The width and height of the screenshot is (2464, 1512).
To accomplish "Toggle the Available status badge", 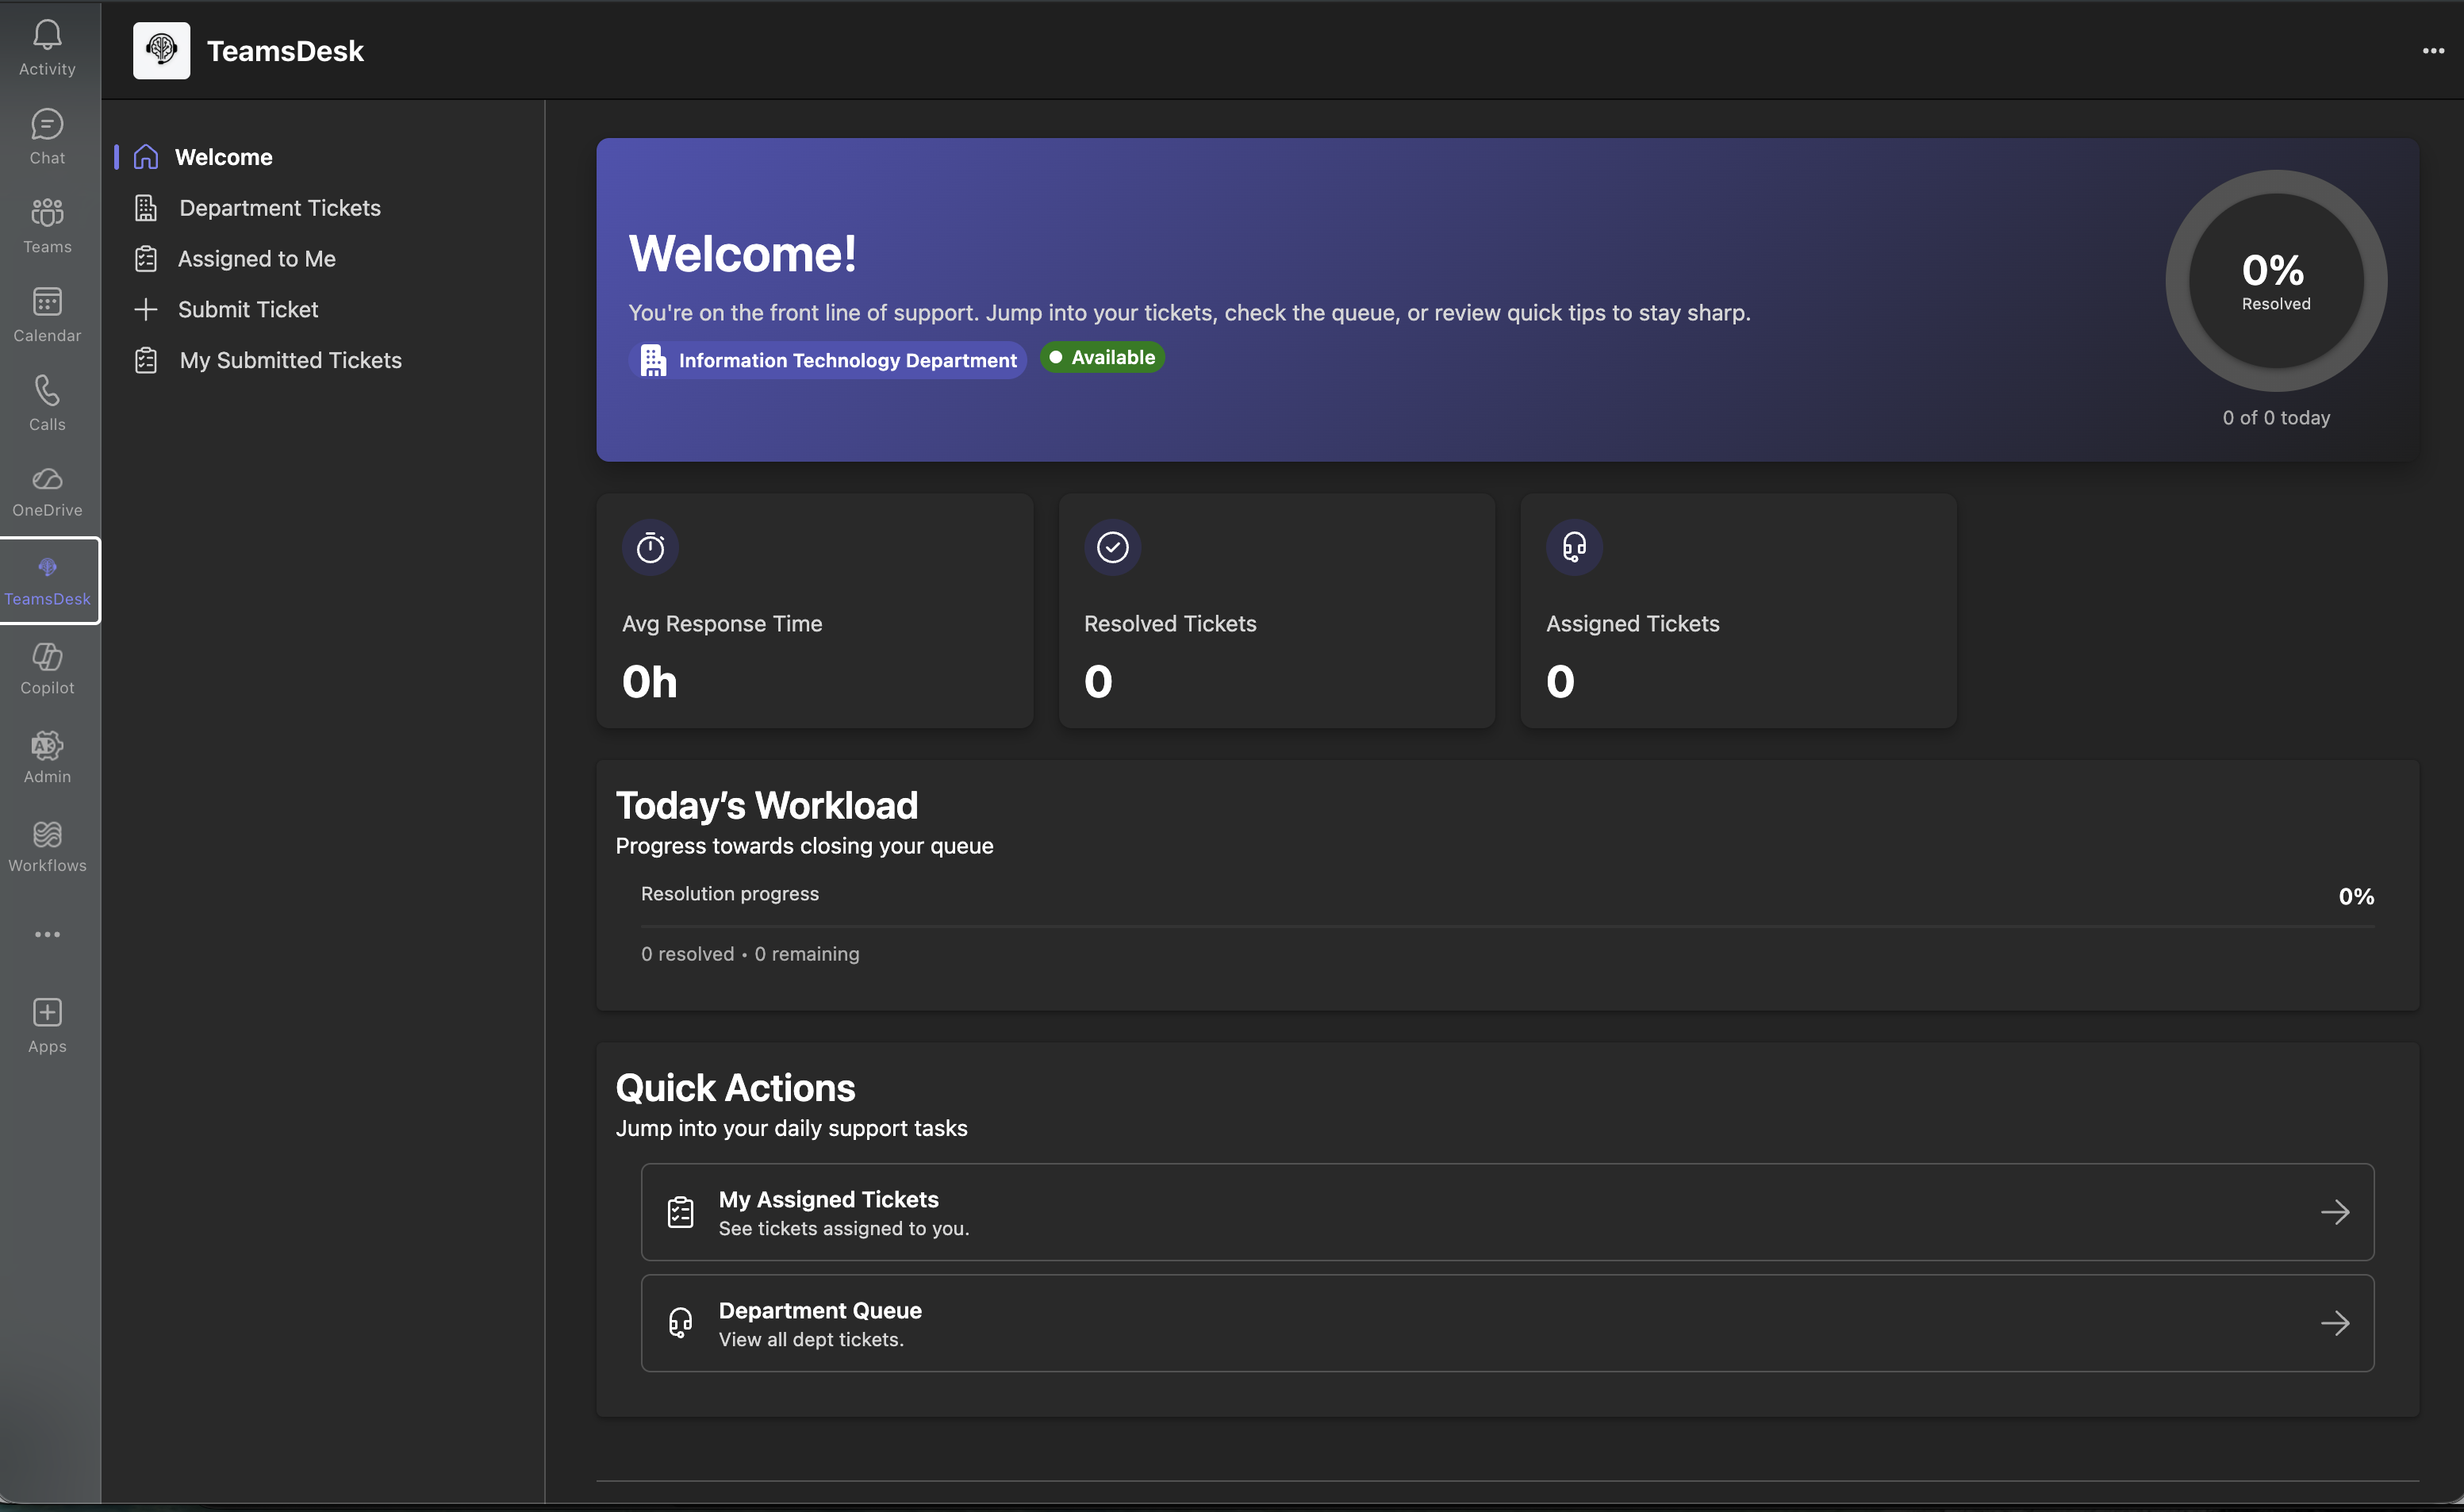I will coord(1102,357).
